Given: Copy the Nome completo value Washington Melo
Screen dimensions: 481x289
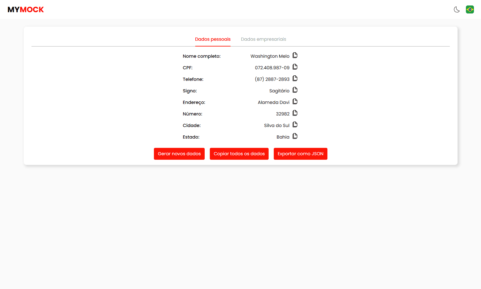Looking at the screenshot, I should pyautogui.click(x=295, y=55).
